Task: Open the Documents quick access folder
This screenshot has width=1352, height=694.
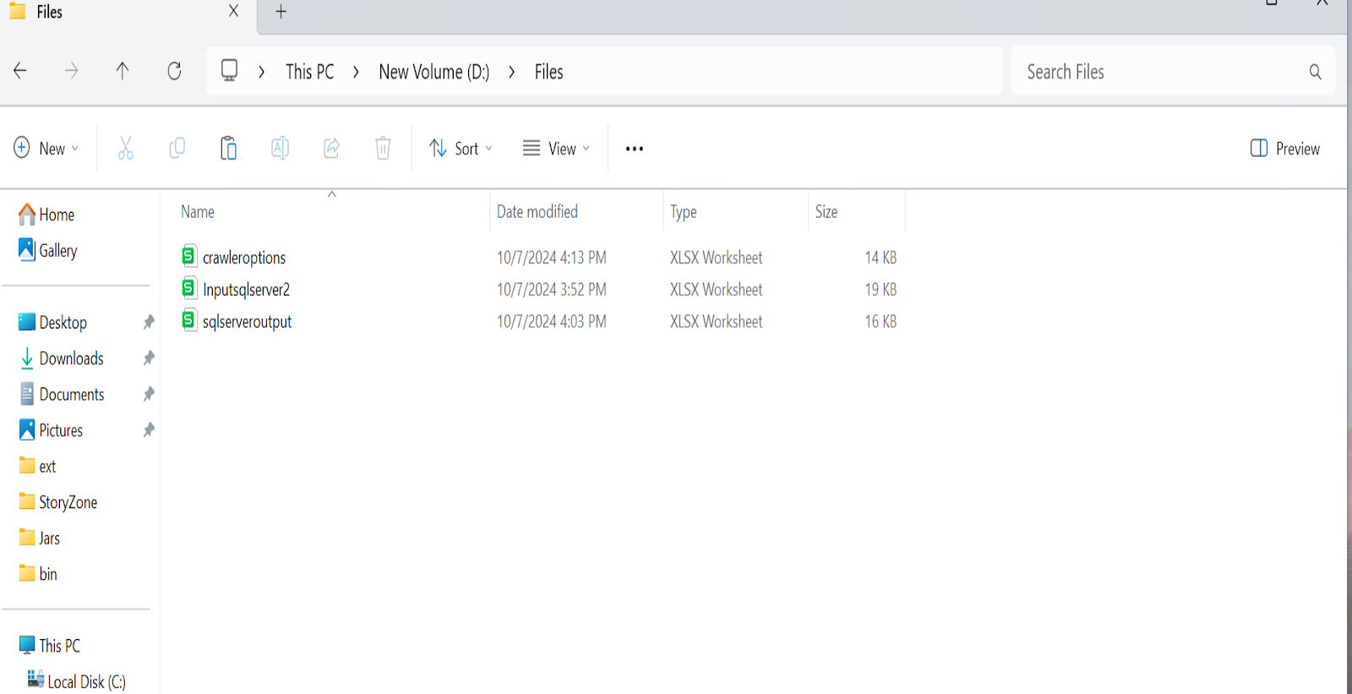Action: (61, 393)
